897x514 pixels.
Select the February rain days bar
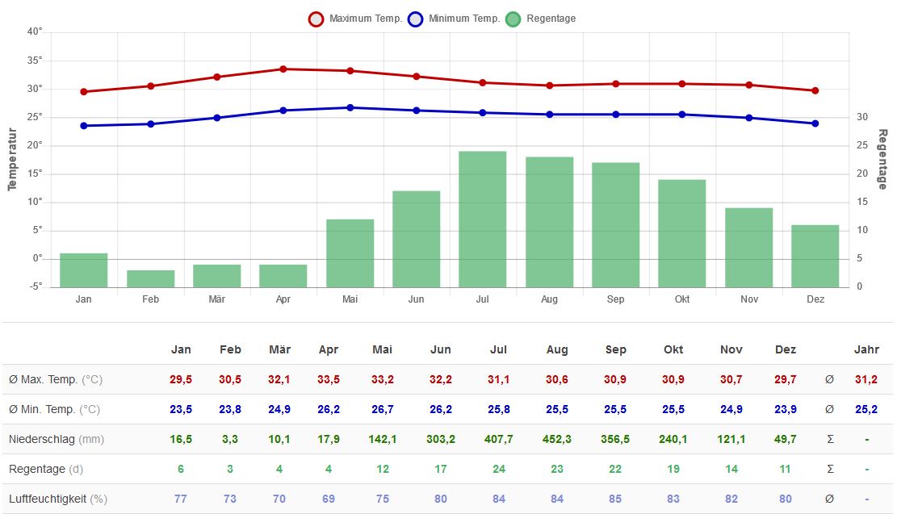pos(150,278)
